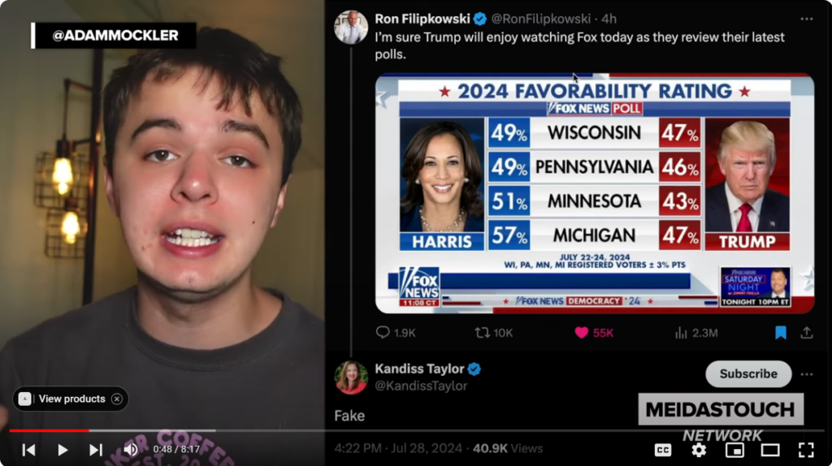832x466 pixels.
Task: Click the bookmark icon on tweet
Action: click(x=781, y=332)
